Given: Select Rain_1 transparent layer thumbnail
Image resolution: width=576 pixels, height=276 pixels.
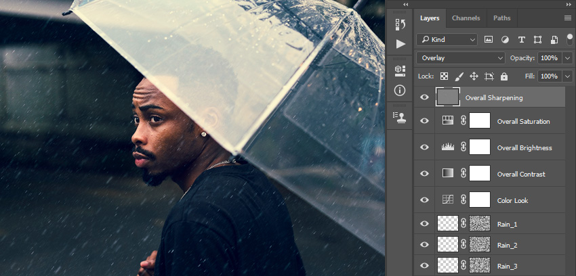Looking at the screenshot, I should [x=448, y=223].
